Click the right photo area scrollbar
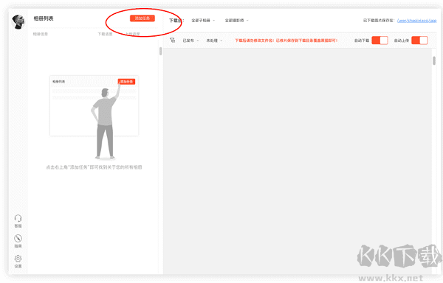 [x=434, y=60]
